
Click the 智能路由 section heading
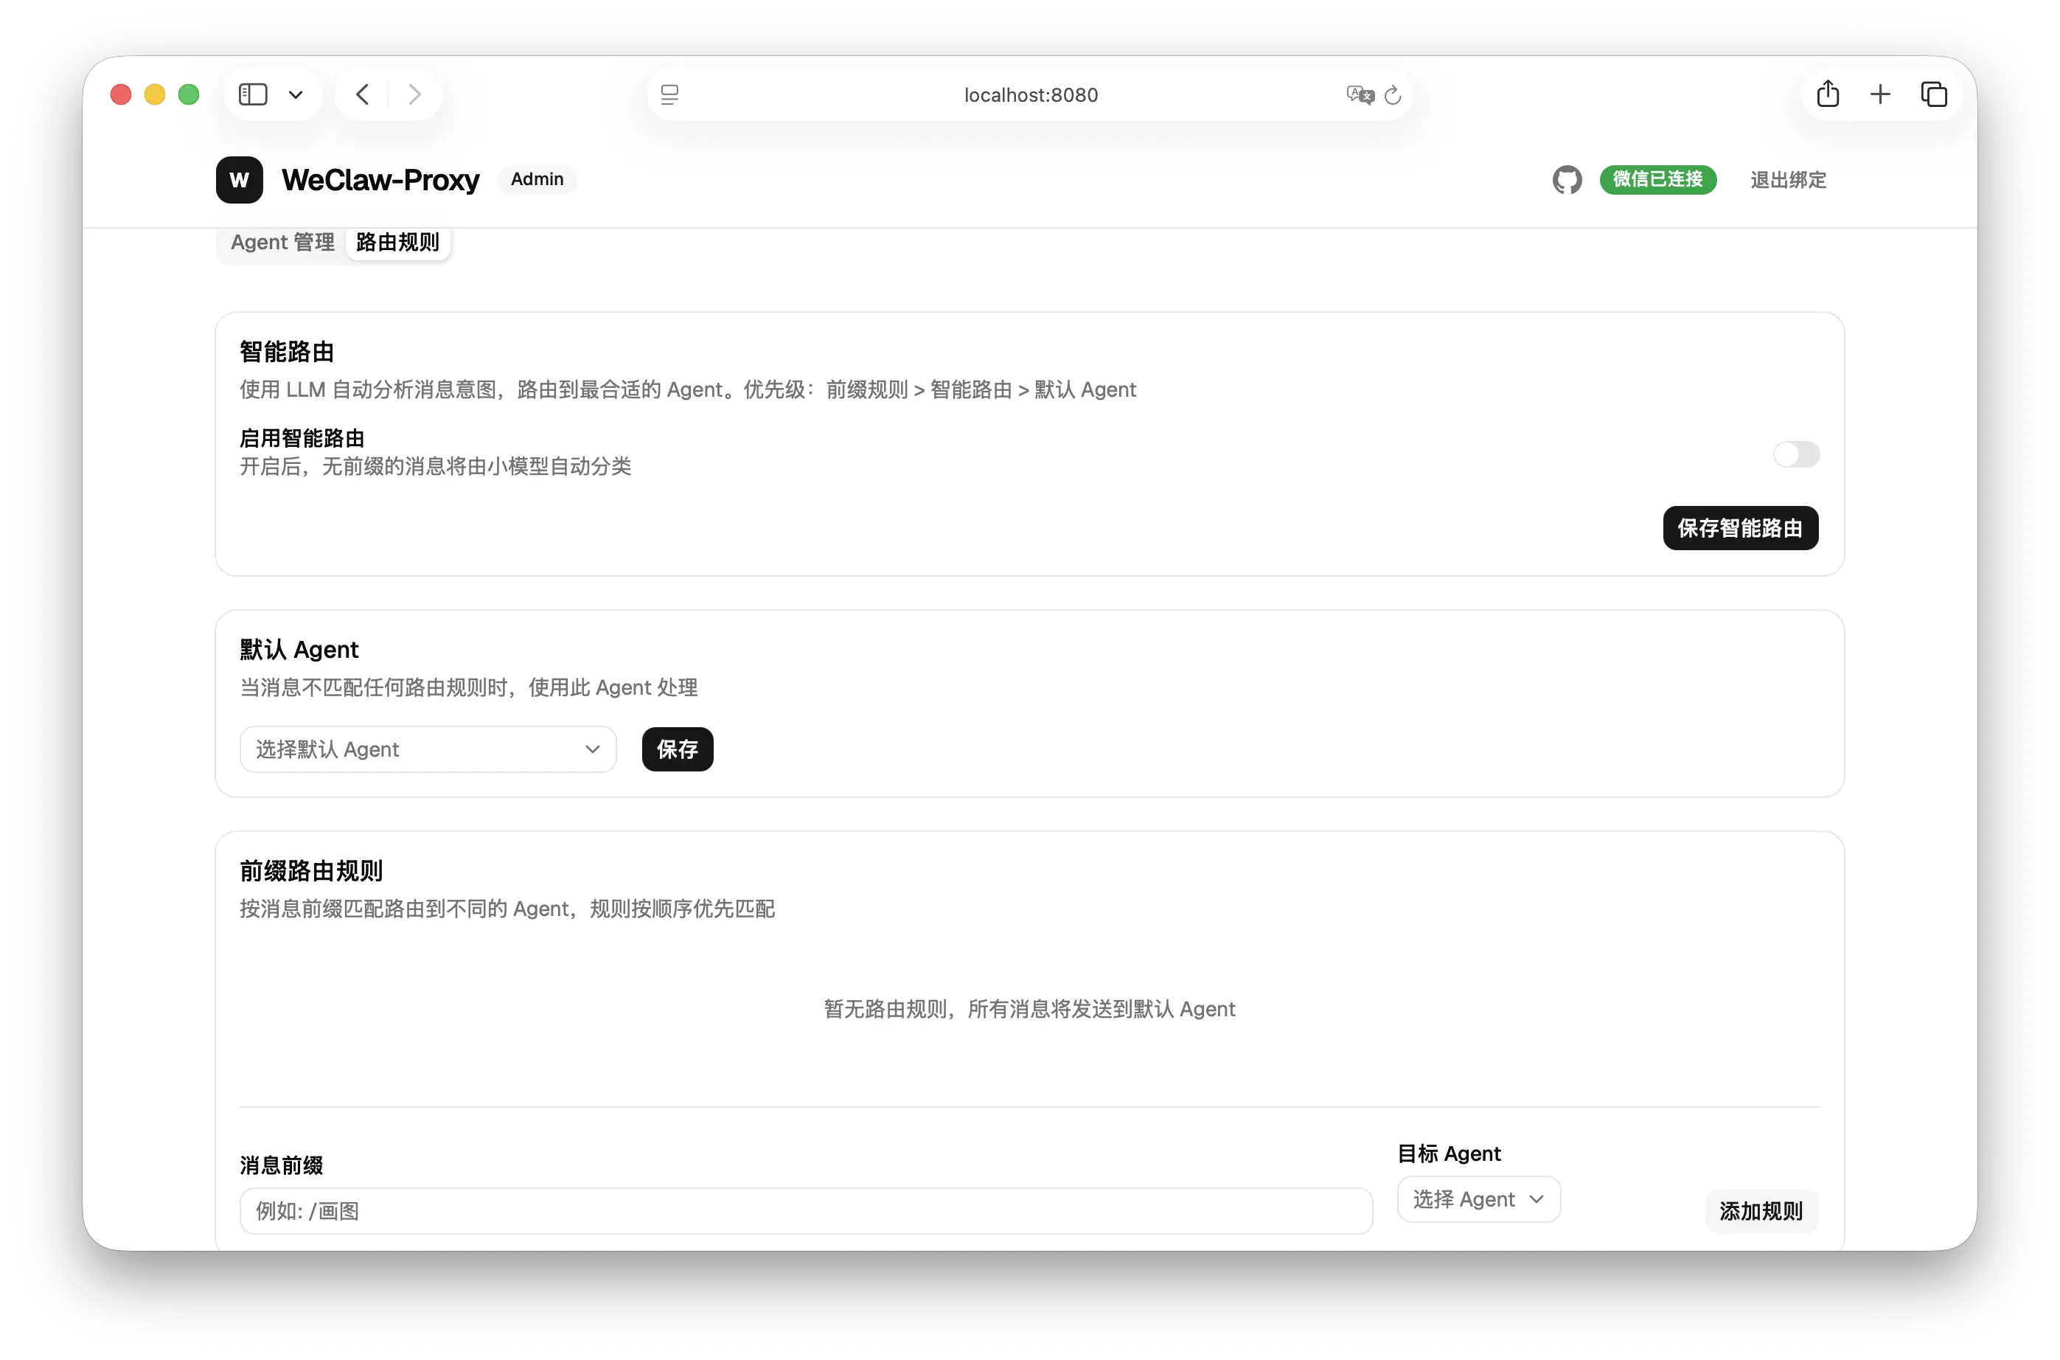[x=287, y=352]
